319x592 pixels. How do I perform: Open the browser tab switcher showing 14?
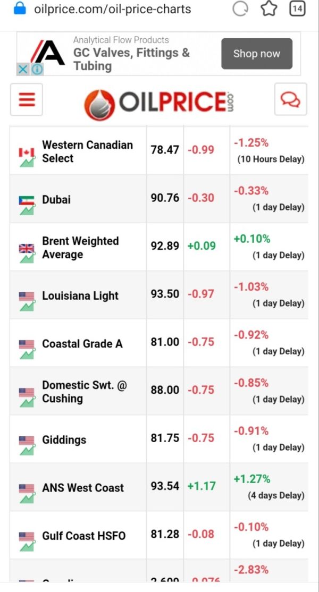point(298,9)
